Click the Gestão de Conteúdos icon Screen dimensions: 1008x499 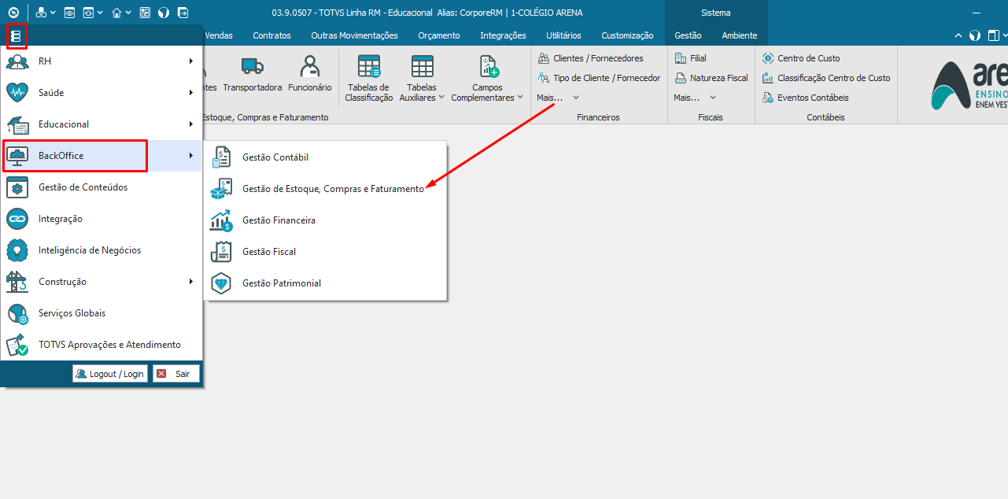[17, 187]
